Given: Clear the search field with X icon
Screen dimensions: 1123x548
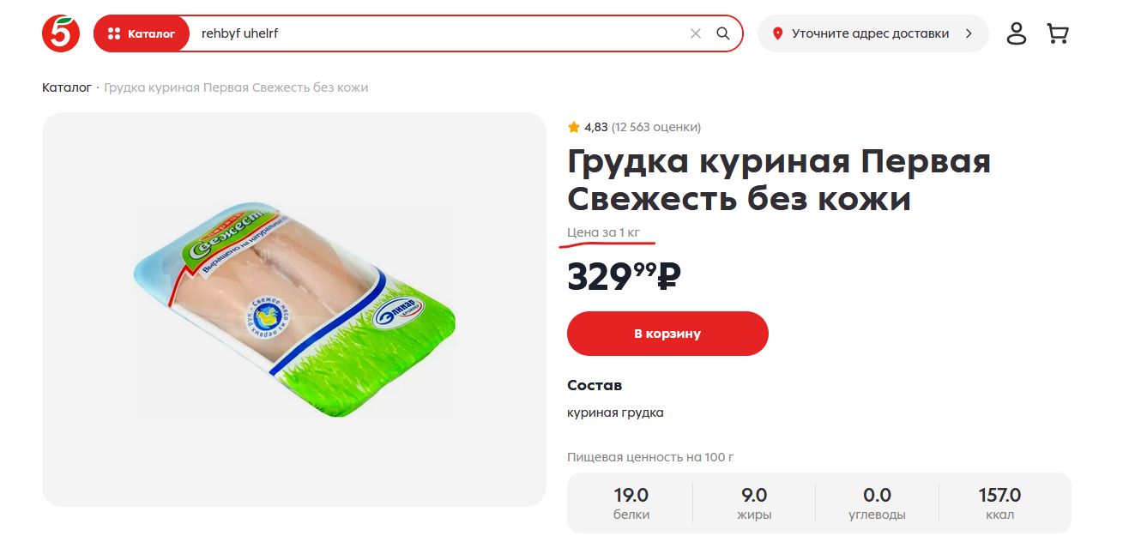Looking at the screenshot, I should click(x=696, y=33).
